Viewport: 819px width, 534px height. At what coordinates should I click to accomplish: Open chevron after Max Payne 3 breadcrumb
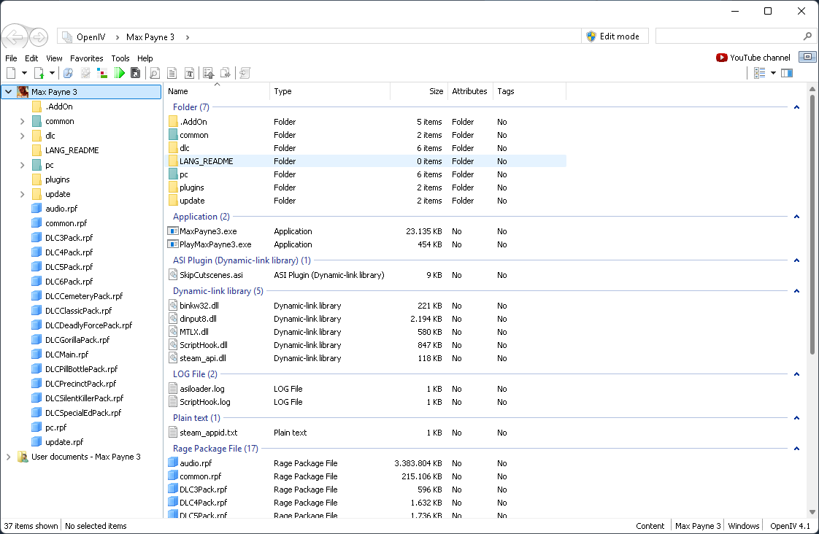click(188, 37)
